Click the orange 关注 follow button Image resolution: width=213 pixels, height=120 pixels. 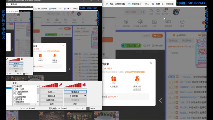157,36
